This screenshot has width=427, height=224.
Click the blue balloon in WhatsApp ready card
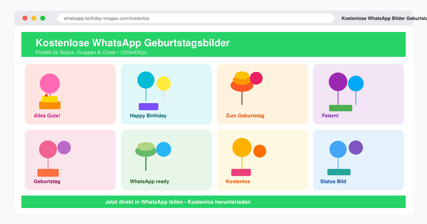click(x=164, y=149)
